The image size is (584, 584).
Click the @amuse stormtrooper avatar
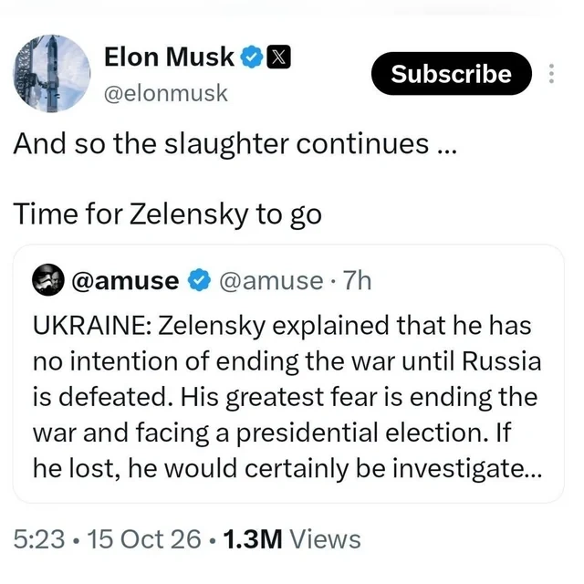(x=48, y=280)
